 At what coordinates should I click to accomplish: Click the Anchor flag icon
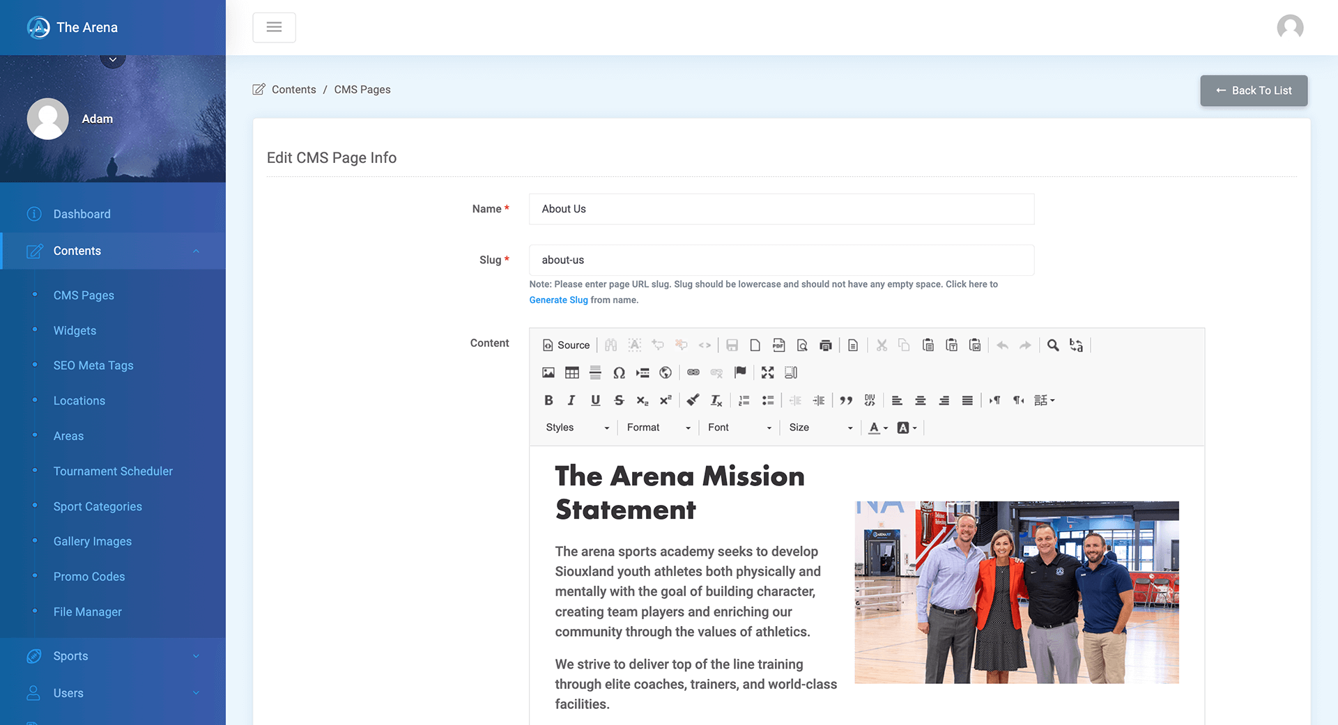click(740, 373)
